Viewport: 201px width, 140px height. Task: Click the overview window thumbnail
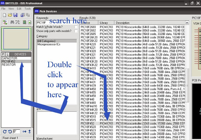click(x=16, y=39)
